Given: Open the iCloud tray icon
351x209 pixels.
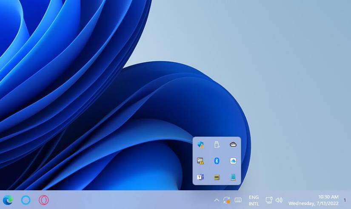Looking at the screenshot, I should [x=233, y=161].
